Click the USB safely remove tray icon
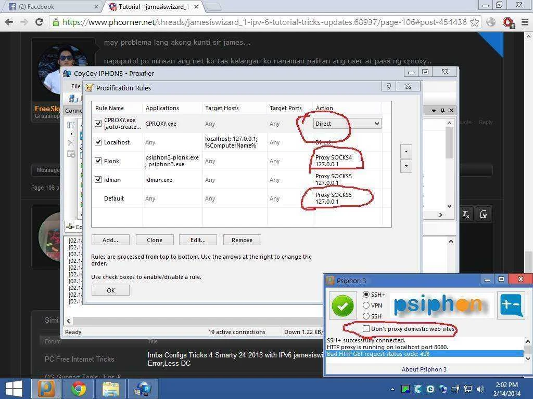533x399 pixels. pyautogui.click(x=455, y=389)
